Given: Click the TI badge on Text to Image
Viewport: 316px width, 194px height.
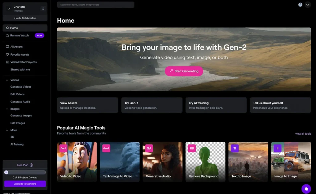Looking at the screenshot, I should pyautogui.click(x=235, y=148).
